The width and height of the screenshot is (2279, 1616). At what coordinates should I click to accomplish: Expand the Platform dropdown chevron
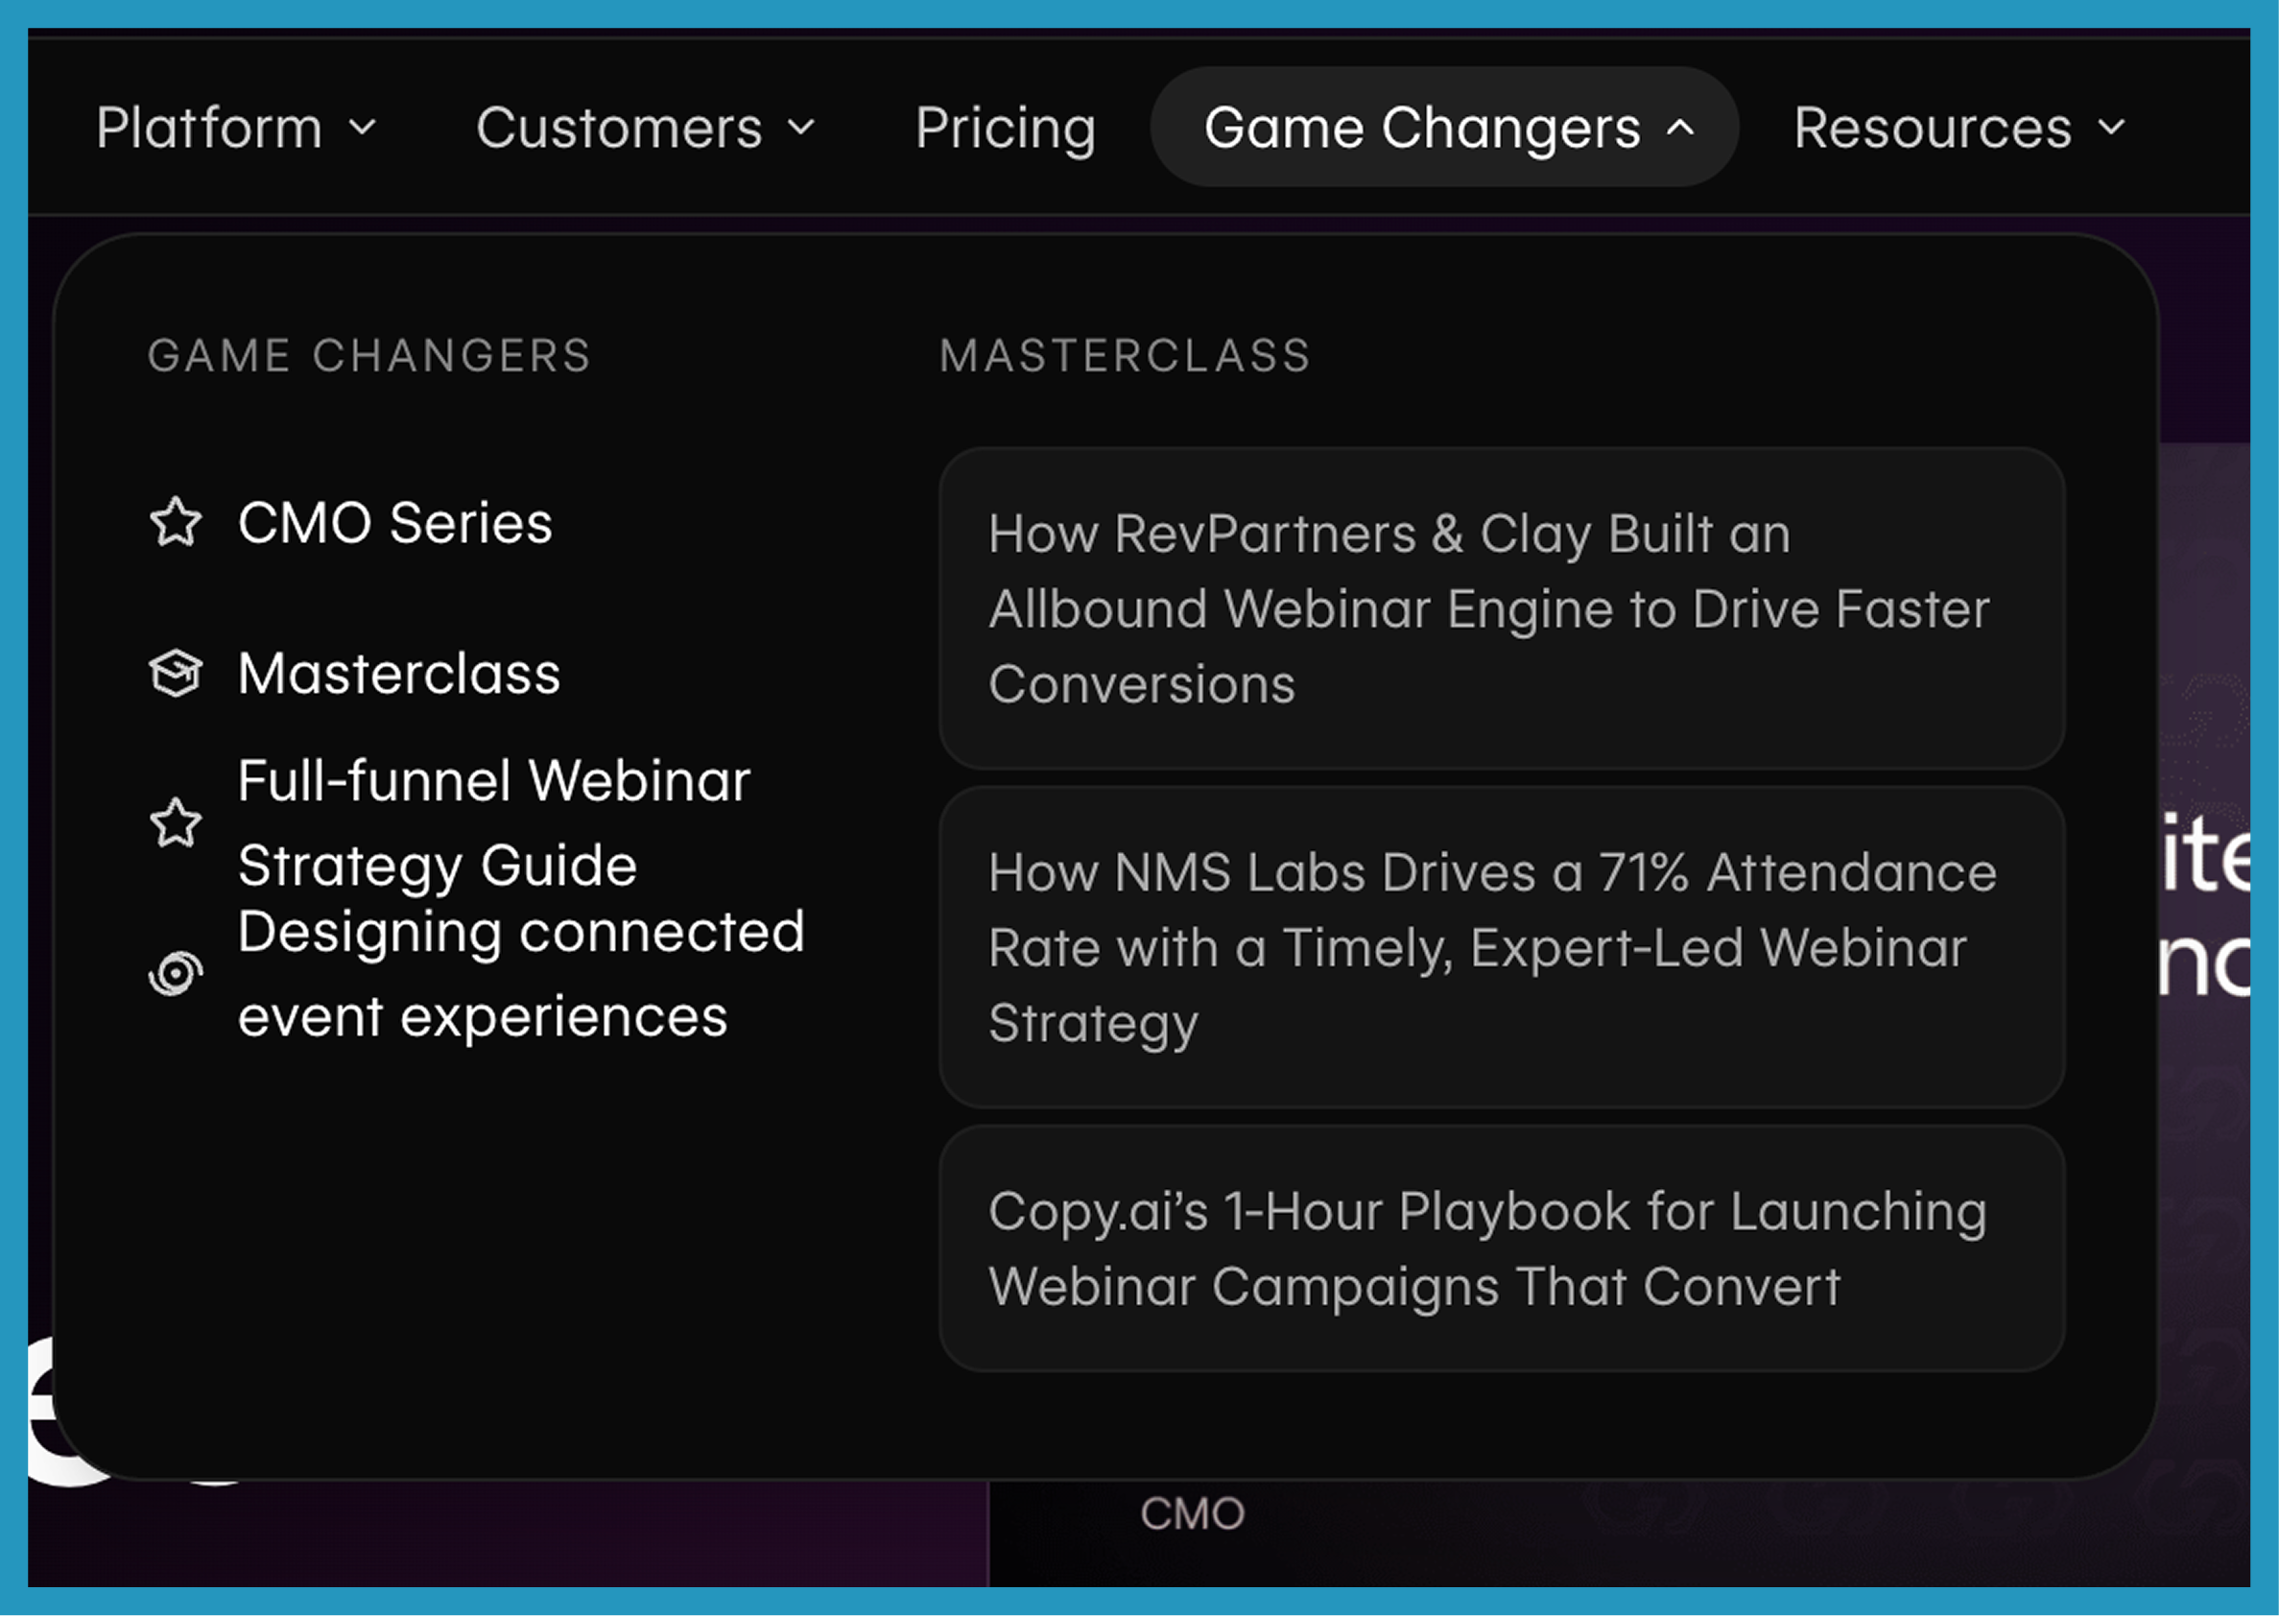363,128
